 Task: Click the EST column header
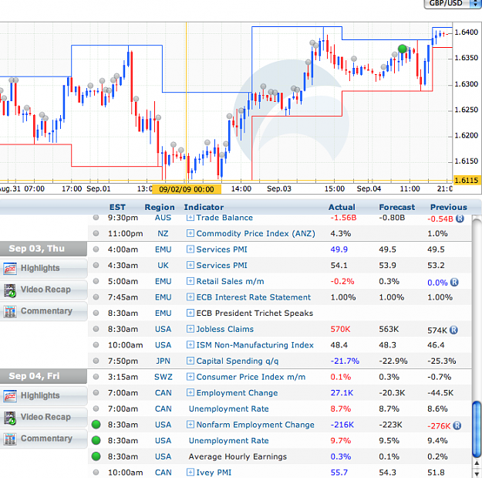[117, 207]
